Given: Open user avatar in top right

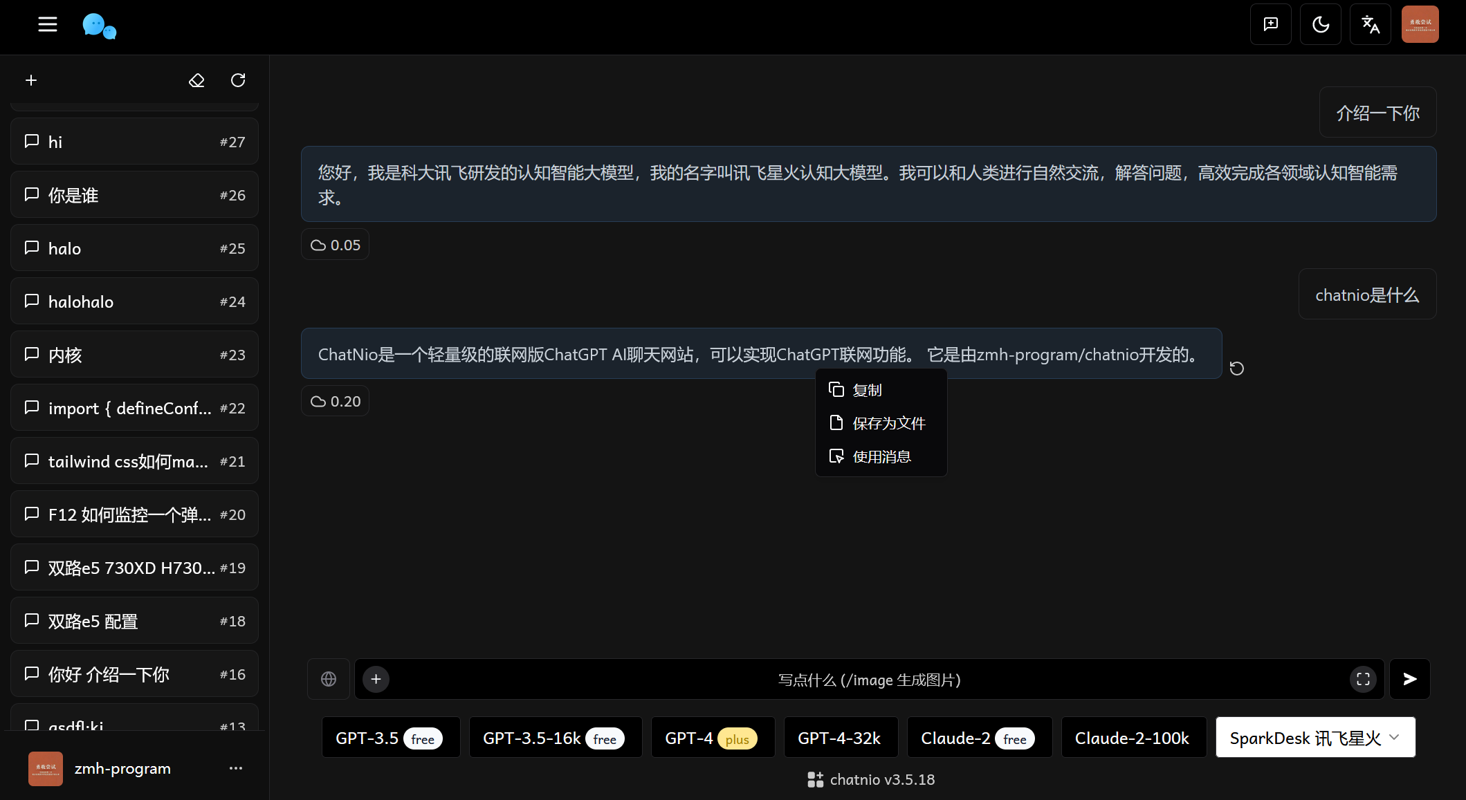Looking at the screenshot, I should 1420,24.
